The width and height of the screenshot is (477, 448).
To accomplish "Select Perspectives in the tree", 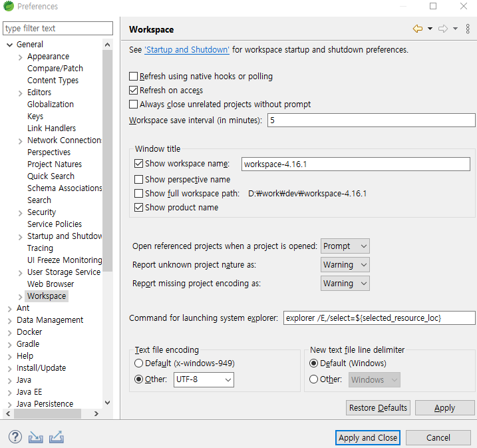I will tap(49, 152).
